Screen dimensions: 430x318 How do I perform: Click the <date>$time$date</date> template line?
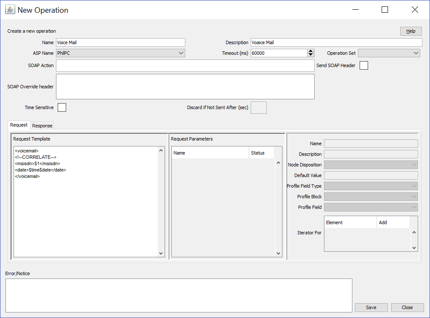pyautogui.click(x=41, y=170)
